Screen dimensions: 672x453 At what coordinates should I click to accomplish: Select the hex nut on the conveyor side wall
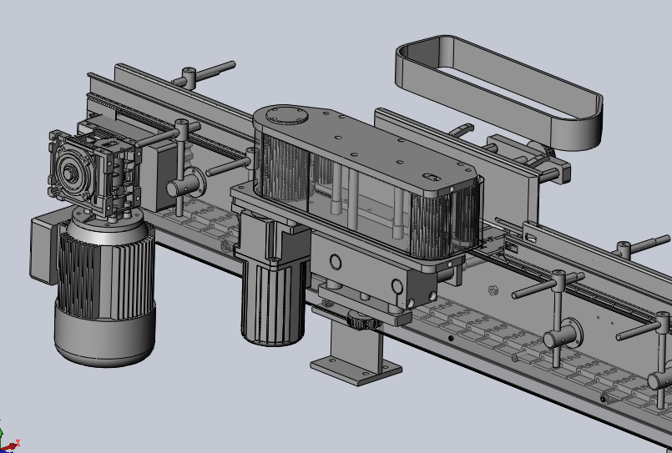493,290
